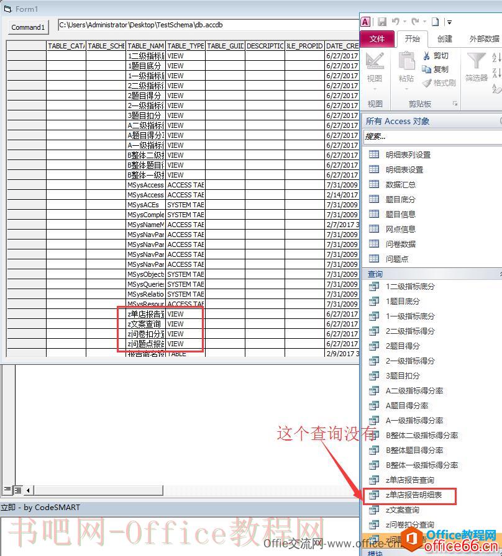Click the Access save icon in quick toolbar
This screenshot has height=556, width=502.
click(x=382, y=22)
